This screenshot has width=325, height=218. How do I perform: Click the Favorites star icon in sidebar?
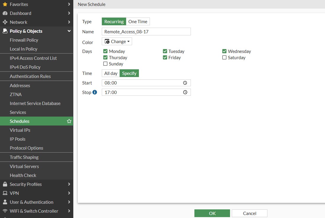pyautogui.click(x=5, y=4)
